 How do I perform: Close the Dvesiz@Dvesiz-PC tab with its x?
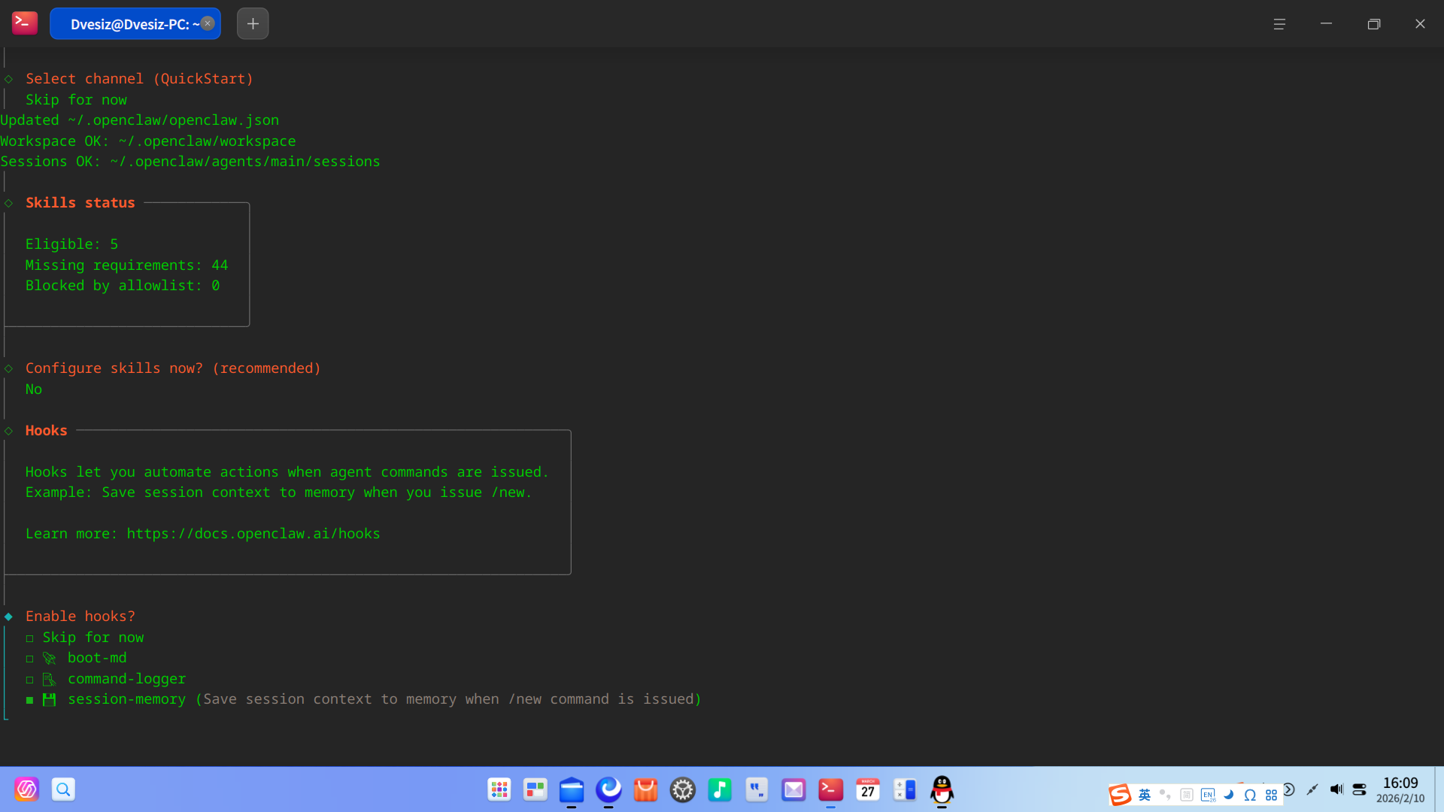[x=207, y=23]
